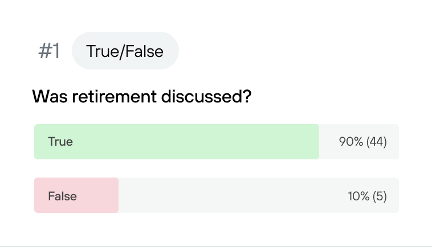Select the green True answer bar fill

pyautogui.click(x=177, y=142)
